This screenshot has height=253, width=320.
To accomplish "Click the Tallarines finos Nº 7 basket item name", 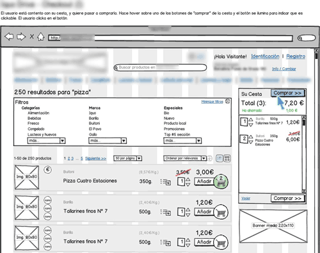I will (269, 123).
